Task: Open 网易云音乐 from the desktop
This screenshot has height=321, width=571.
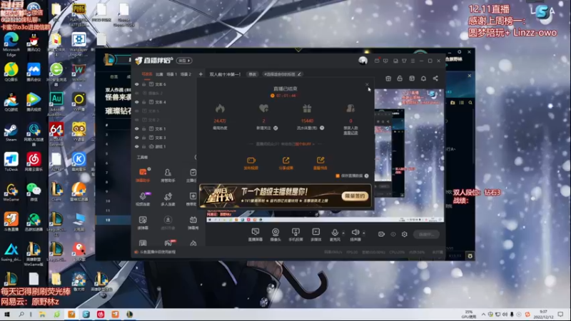Action: coord(34,163)
